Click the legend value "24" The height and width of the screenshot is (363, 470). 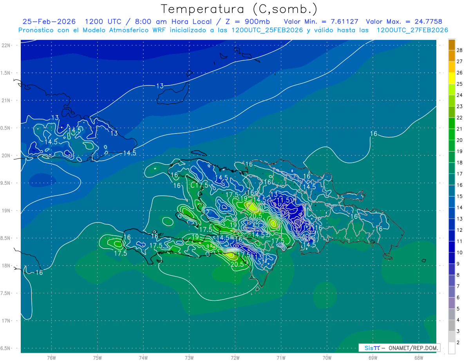click(x=460, y=95)
